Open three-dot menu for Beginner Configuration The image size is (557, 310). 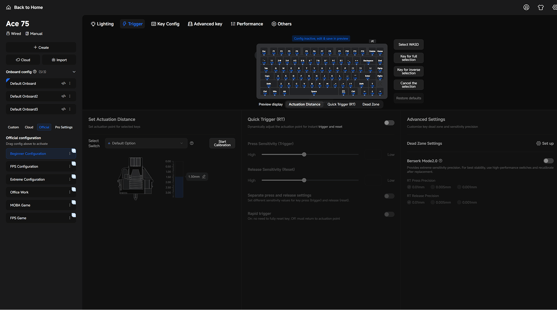tap(70, 154)
